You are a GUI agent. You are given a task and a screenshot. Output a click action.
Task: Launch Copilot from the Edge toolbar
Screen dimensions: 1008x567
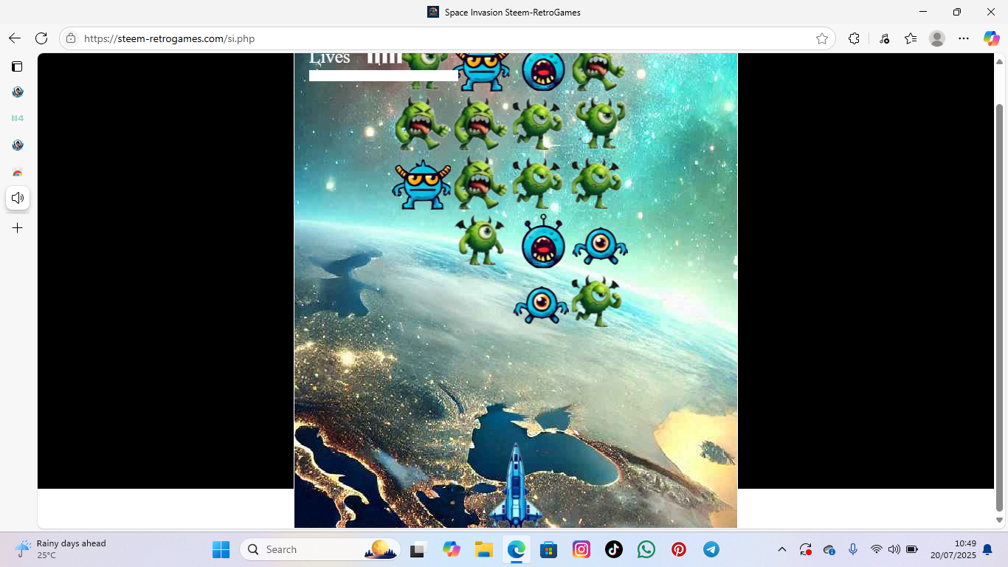point(991,38)
